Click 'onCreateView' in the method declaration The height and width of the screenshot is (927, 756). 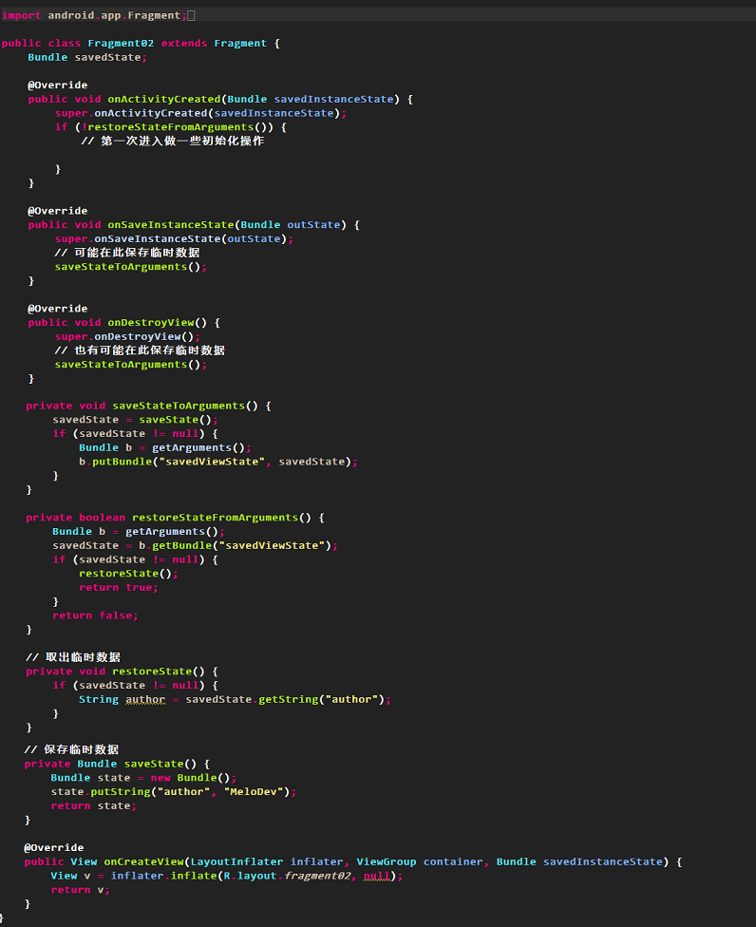point(143,862)
